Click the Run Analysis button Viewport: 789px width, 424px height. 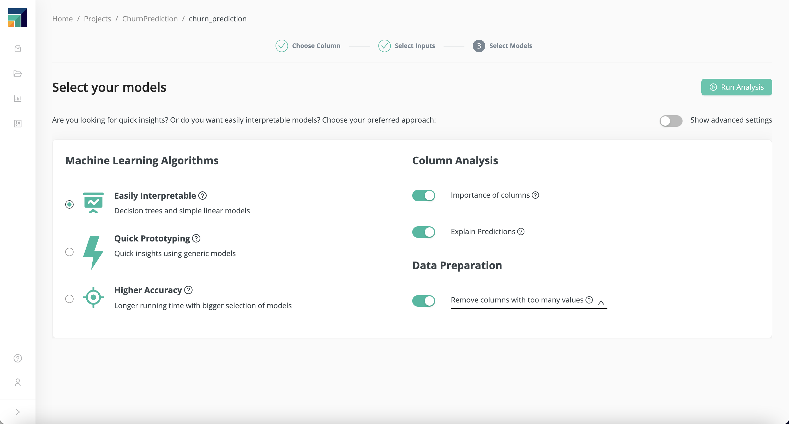(736, 87)
